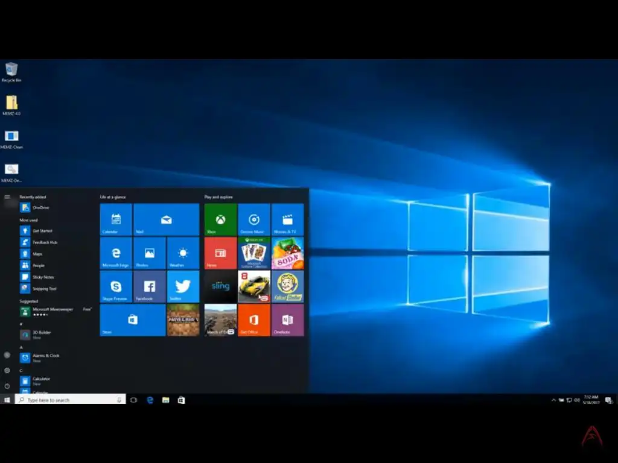Viewport: 618px width, 463px height.
Task: Open Maps from the app list
Action: [x=55, y=254]
